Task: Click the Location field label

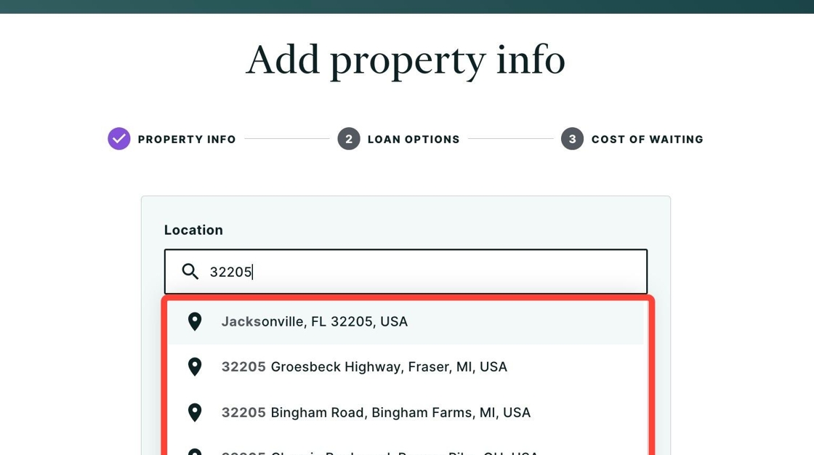Action: (x=193, y=230)
